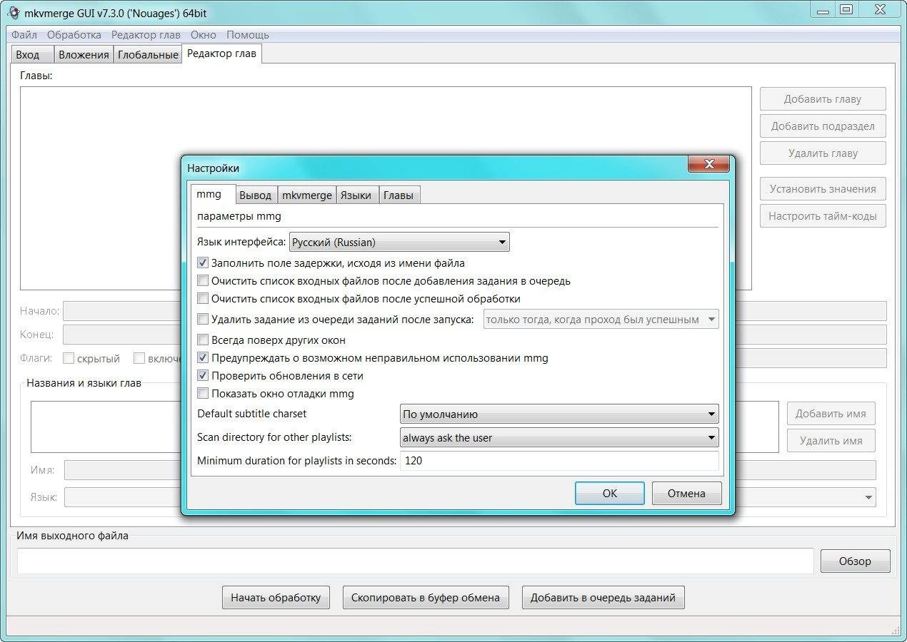Close the Настройки dialog with the X
The height and width of the screenshot is (642, 907).
[709, 164]
